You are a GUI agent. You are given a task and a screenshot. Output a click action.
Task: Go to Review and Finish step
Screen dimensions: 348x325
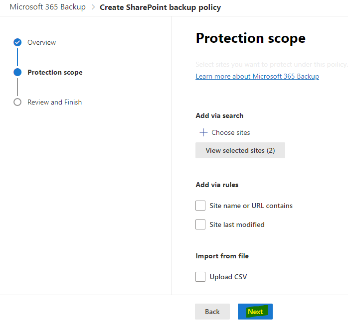point(55,102)
